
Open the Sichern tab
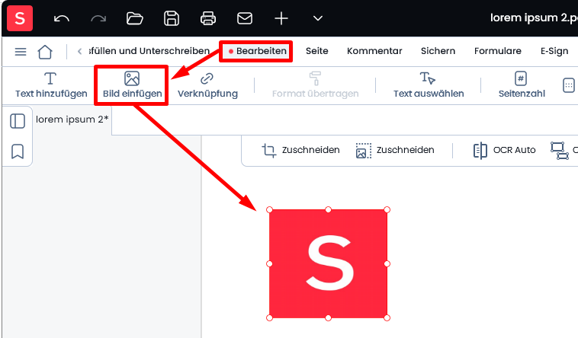438,51
